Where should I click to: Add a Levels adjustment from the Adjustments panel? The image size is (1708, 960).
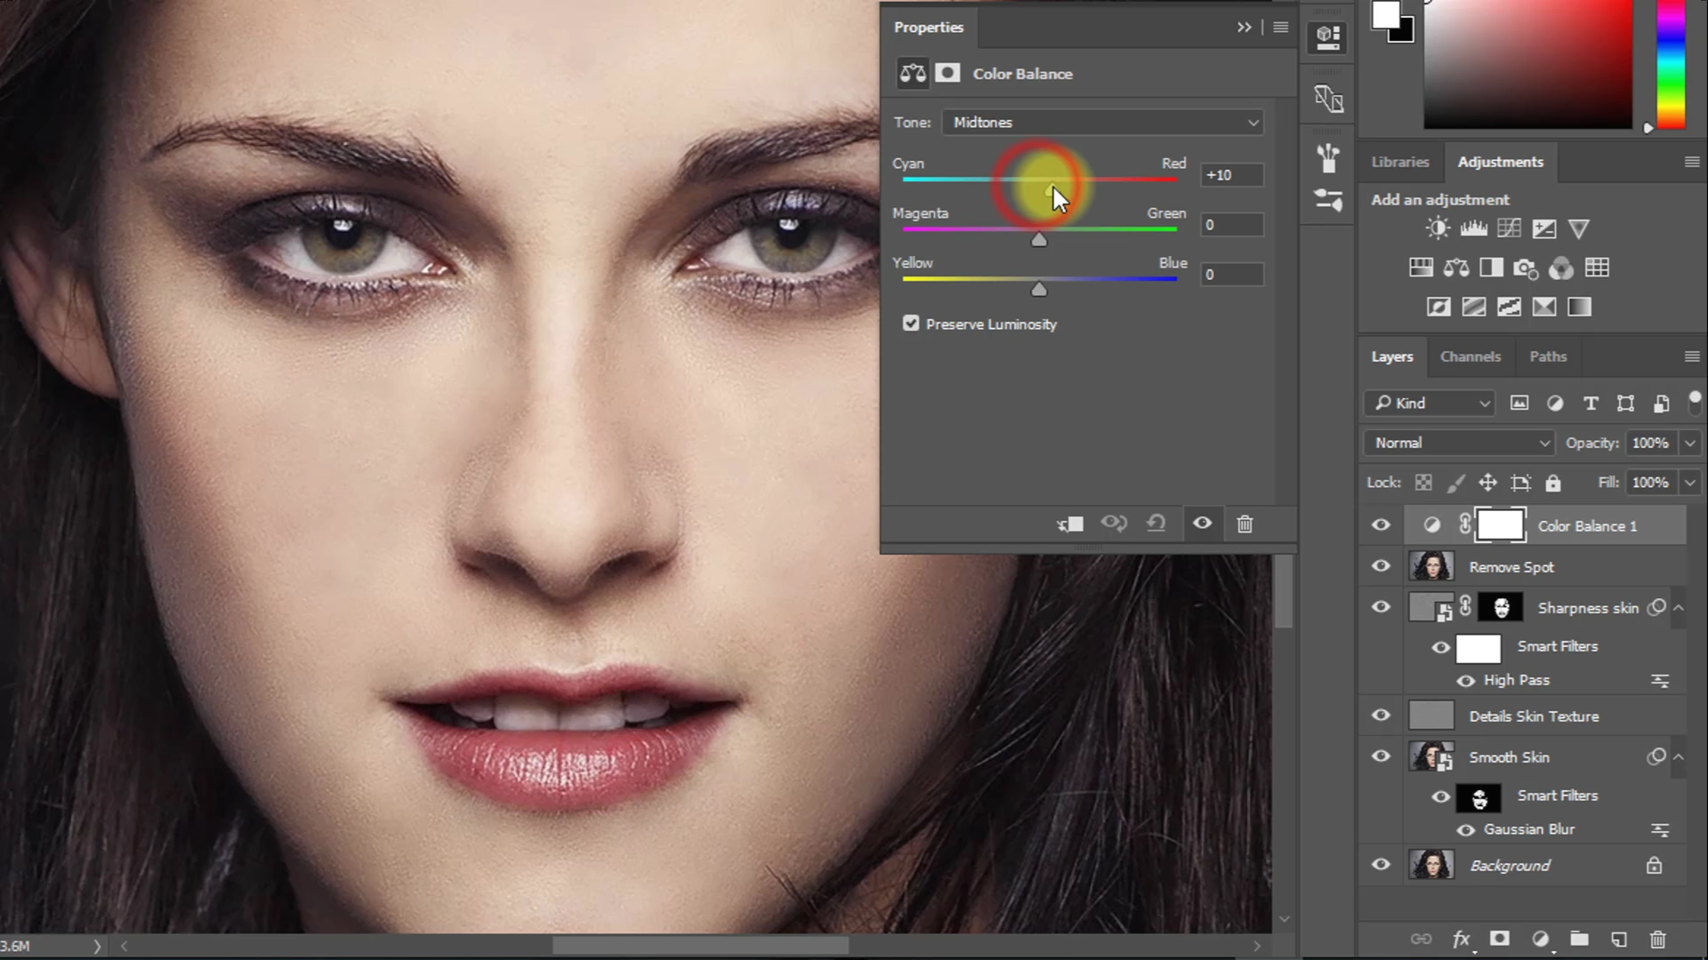[x=1473, y=228]
